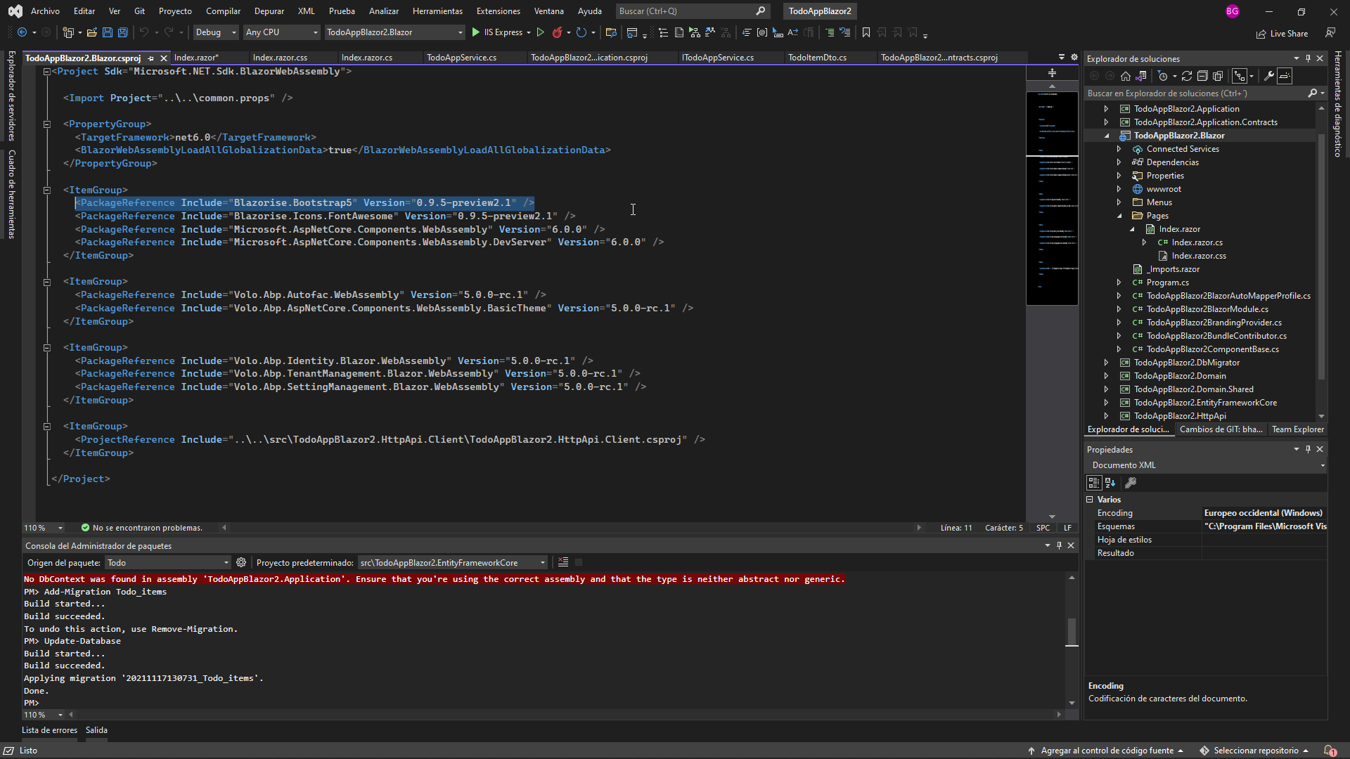Switch to the TodoAppService.cs tab
Image resolution: width=1350 pixels, height=759 pixels.
[x=462, y=58]
